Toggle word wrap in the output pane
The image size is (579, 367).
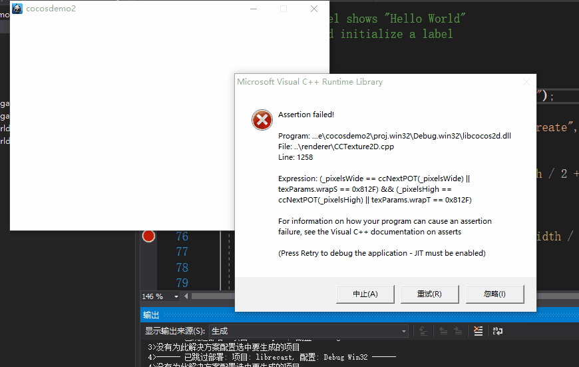coord(497,331)
